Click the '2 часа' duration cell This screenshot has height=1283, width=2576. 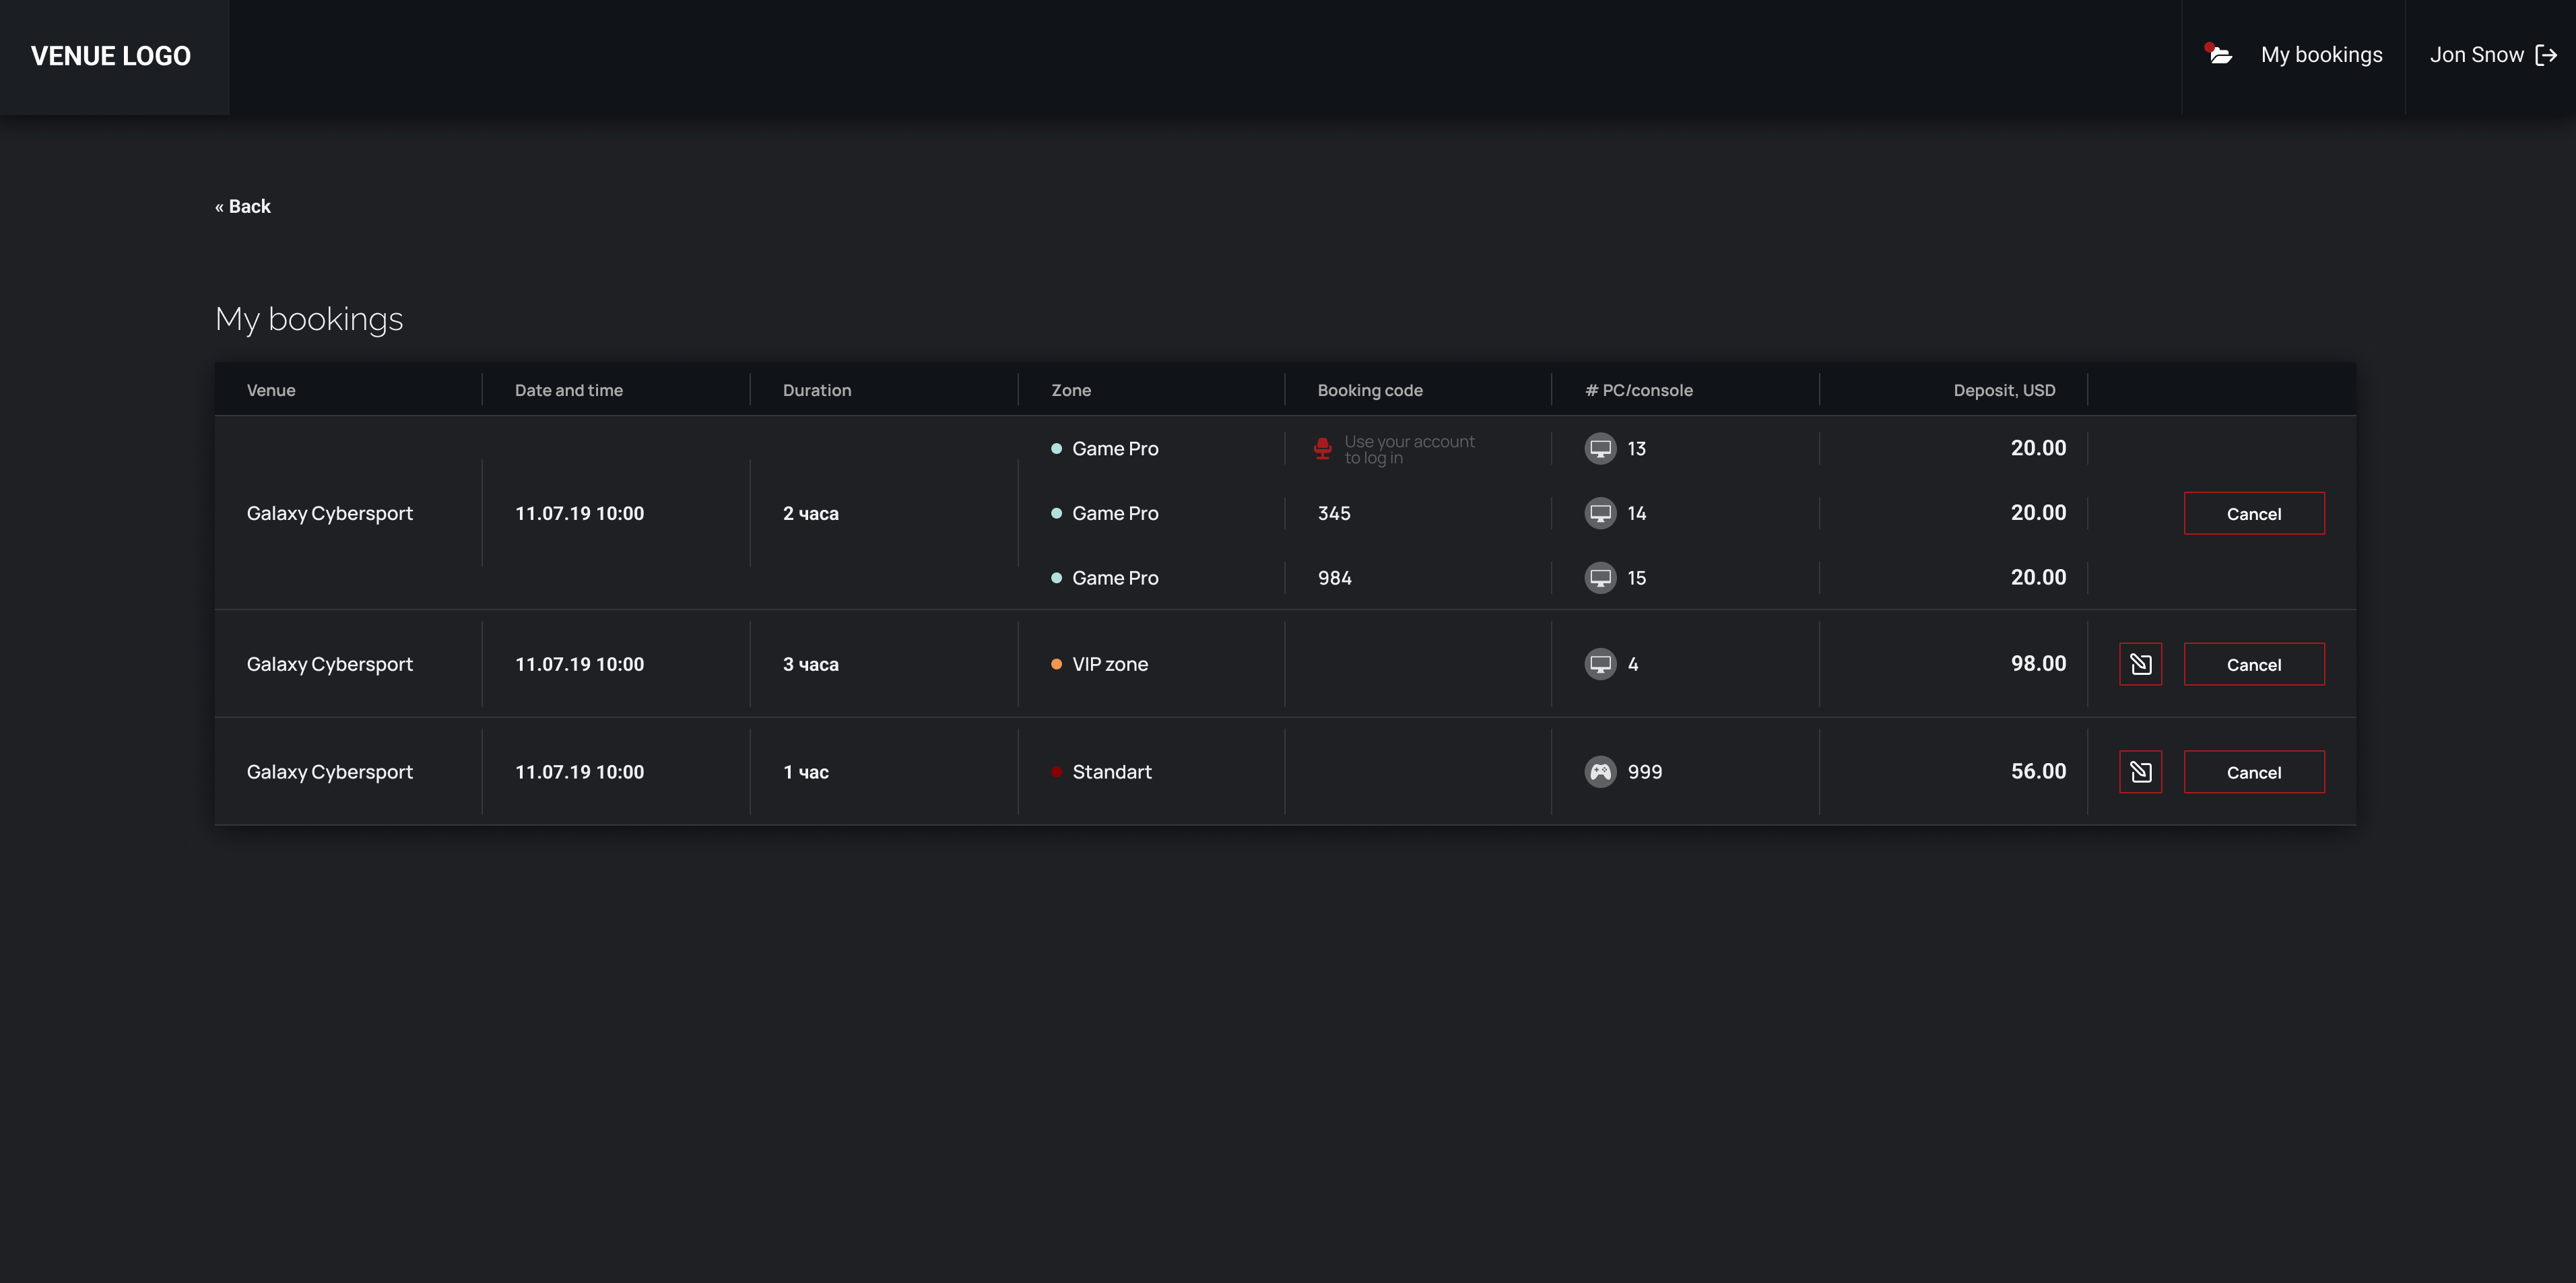(x=811, y=513)
